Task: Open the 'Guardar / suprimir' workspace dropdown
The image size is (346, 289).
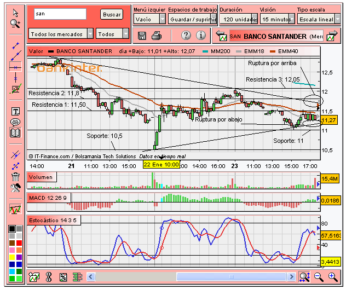Action: point(192,19)
